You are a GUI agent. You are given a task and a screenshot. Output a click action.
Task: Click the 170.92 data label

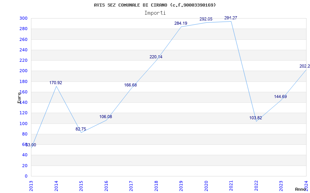click(x=55, y=83)
